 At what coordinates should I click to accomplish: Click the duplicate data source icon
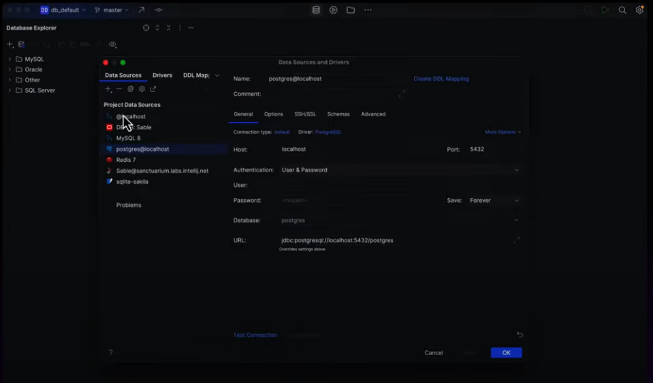click(131, 89)
